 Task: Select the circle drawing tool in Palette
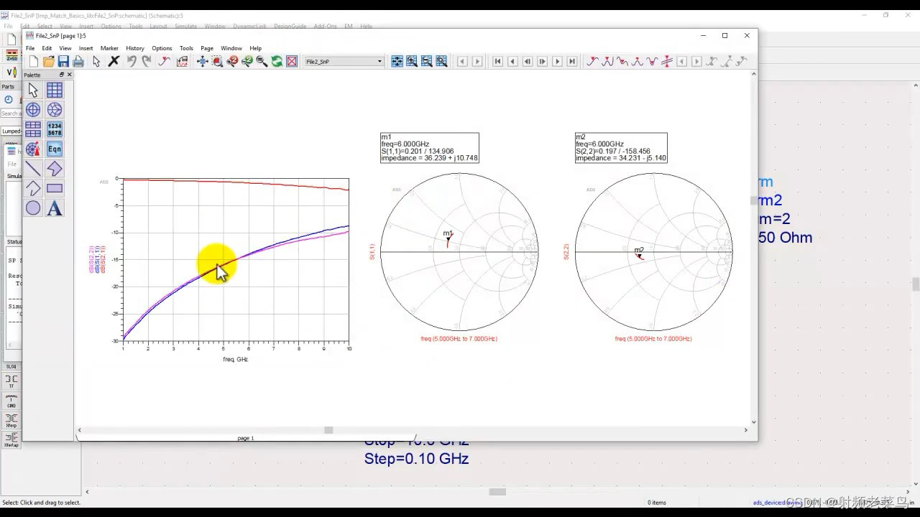click(x=33, y=208)
